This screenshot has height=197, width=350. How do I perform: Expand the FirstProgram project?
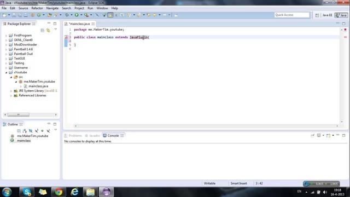6,36
